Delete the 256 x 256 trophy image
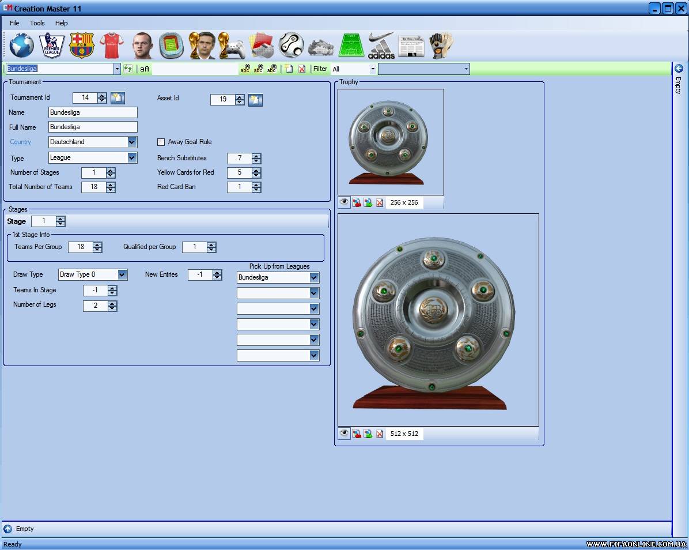 (x=380, y=203)
